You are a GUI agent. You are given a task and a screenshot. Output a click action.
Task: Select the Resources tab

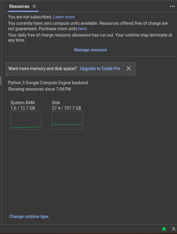coord(19,6)
